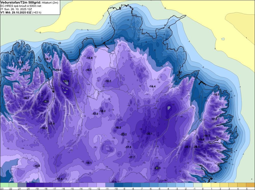Click the -14.6 temperature label
This screenshot has width=255, height=190.
58,70
